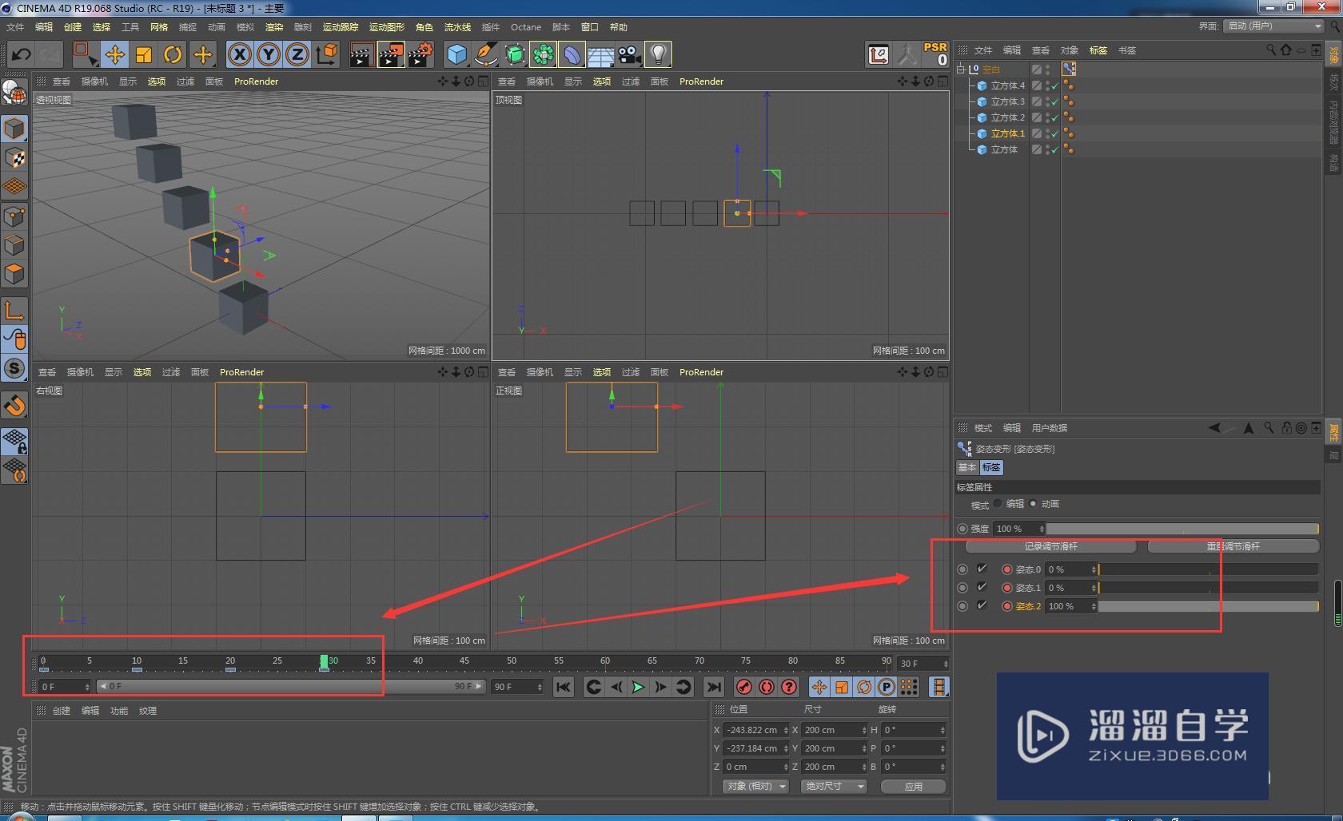Activate the Scale tool
This screenshot has height=821, width=1343.
144,54
